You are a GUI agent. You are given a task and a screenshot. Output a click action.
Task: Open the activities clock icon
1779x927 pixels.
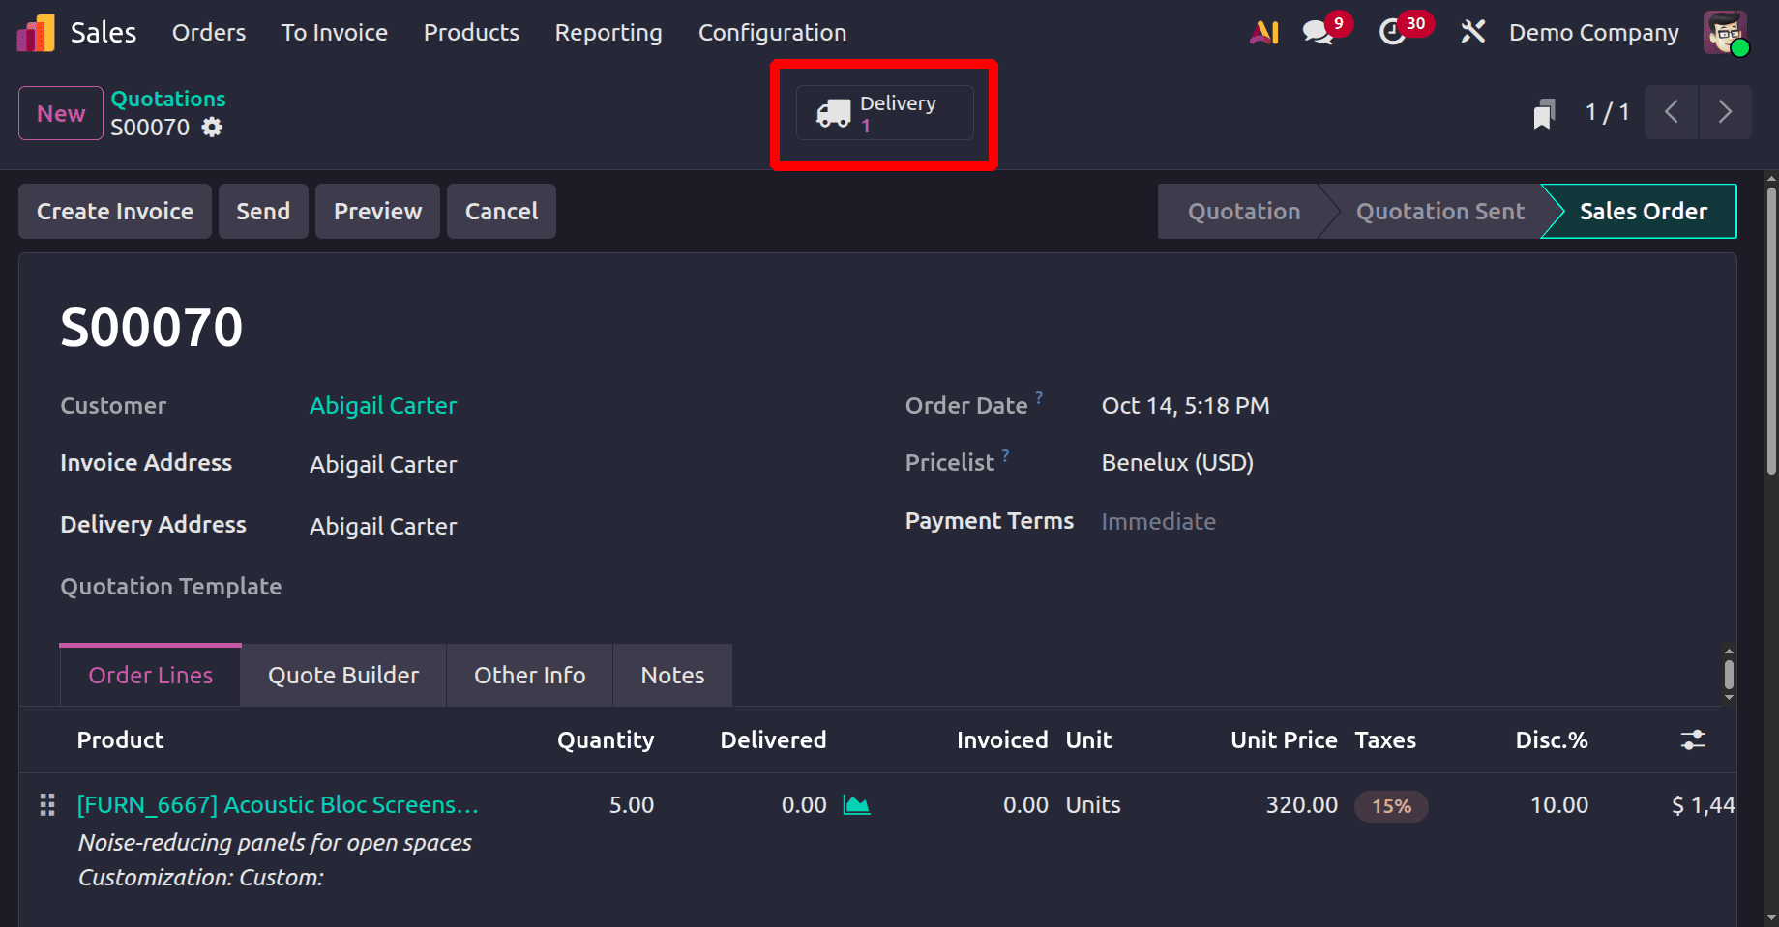pos(1392,33)
